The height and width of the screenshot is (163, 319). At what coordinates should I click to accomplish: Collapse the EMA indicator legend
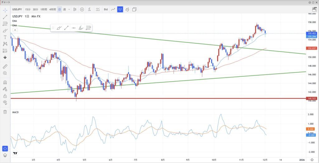tap(15, 30)
